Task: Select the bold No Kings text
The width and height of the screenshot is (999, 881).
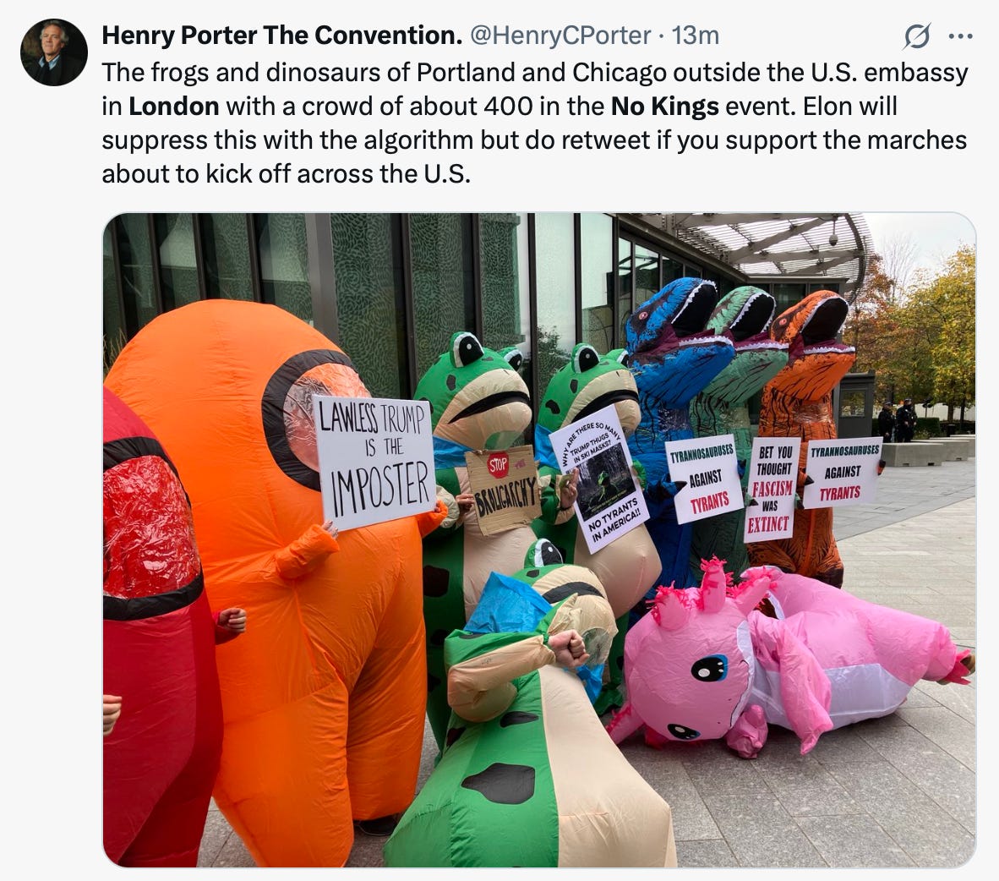Action: click(x=664, y=106)
